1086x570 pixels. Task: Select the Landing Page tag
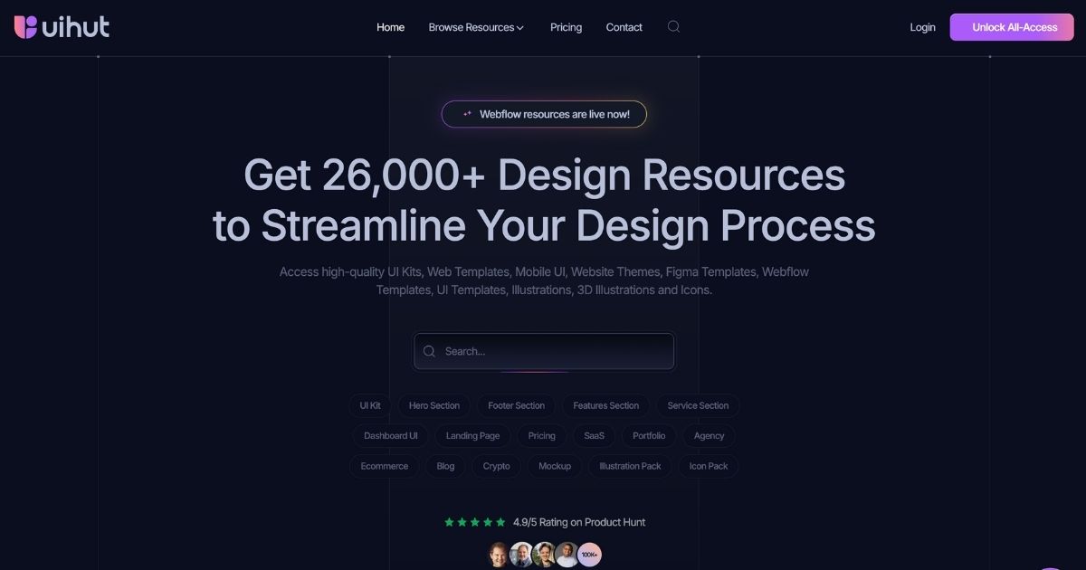click(x=472, y=435)
